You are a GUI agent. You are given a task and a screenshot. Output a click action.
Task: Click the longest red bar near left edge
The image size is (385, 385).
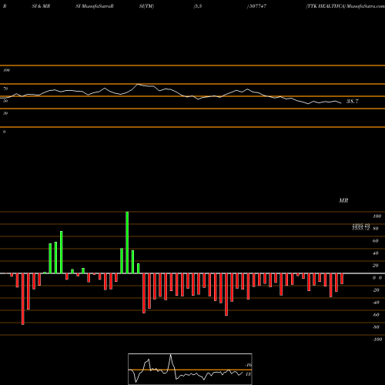tap(23, 299)
